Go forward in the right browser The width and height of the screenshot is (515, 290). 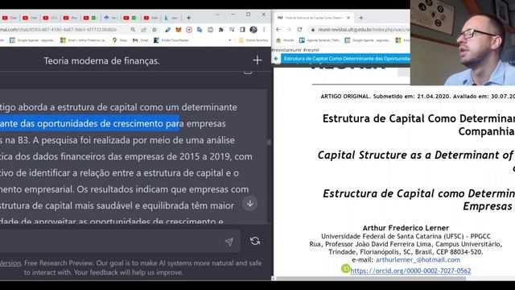tap(289, 30)
